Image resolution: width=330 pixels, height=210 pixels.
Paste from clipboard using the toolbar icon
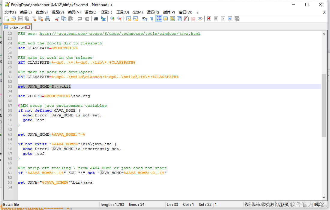coord(71,19)
